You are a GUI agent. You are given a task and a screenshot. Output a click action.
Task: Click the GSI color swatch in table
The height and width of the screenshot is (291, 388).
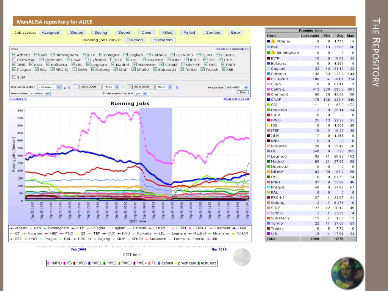pyautogui.click(x=269, y=105)
